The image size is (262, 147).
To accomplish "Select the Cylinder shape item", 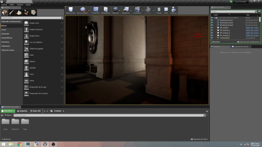I will [x=43, y=68].
